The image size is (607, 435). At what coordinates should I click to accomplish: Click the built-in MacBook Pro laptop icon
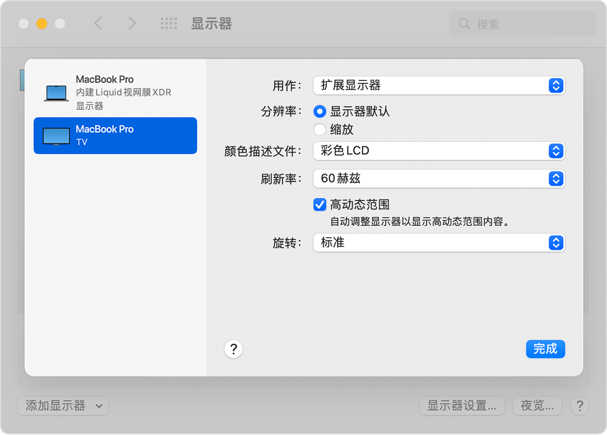pos(56,93)
